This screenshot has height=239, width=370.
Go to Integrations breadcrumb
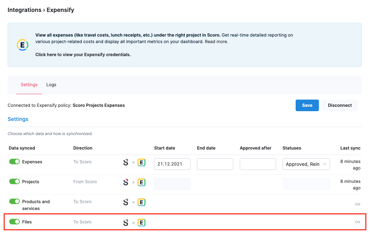25,10
